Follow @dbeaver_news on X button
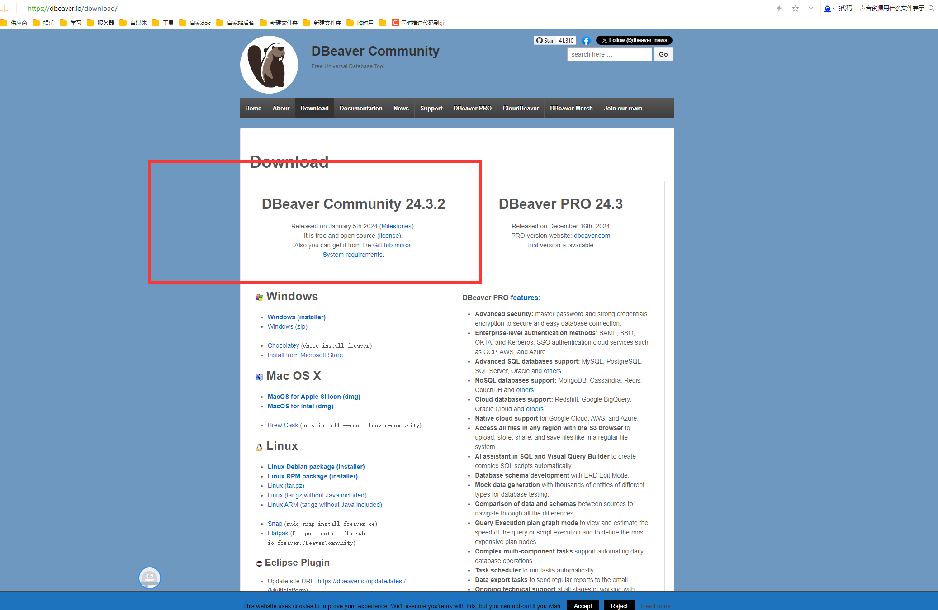This screenshot has height=610, width=938. coord(634,40)
